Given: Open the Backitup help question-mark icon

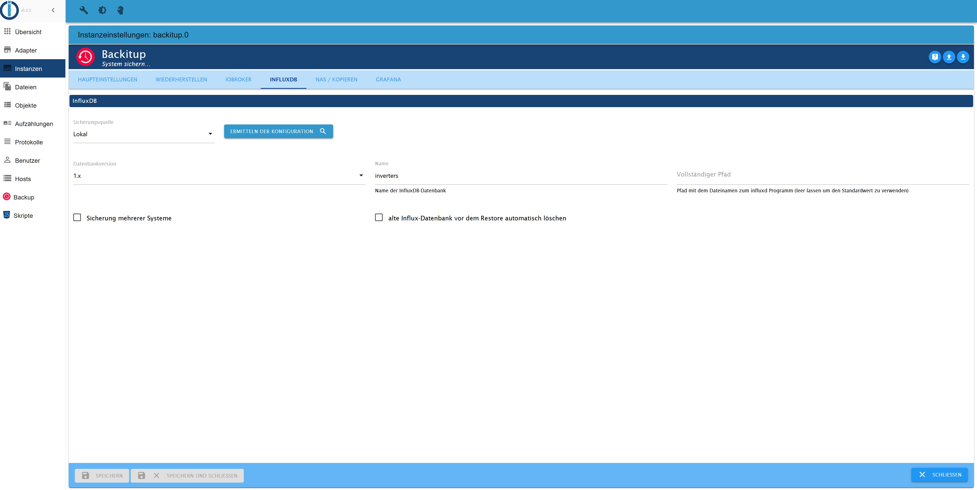Looking at the screenshot, I should click(x=935, y=57).
